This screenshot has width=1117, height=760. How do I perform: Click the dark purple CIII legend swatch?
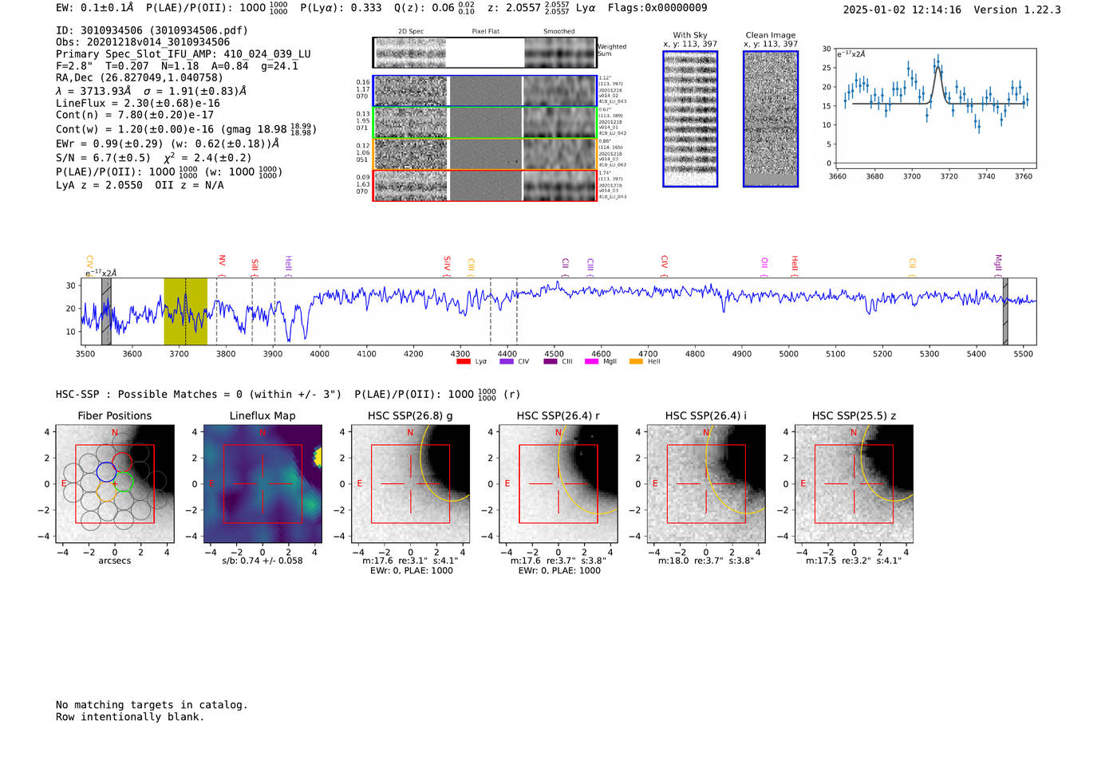551,362
